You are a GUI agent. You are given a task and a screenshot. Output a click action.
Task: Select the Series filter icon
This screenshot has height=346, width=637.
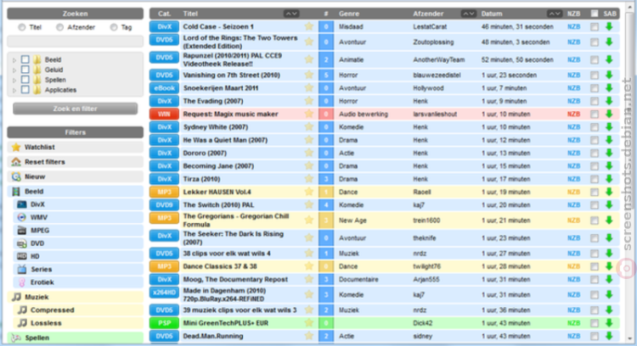[x=22, y=270]
